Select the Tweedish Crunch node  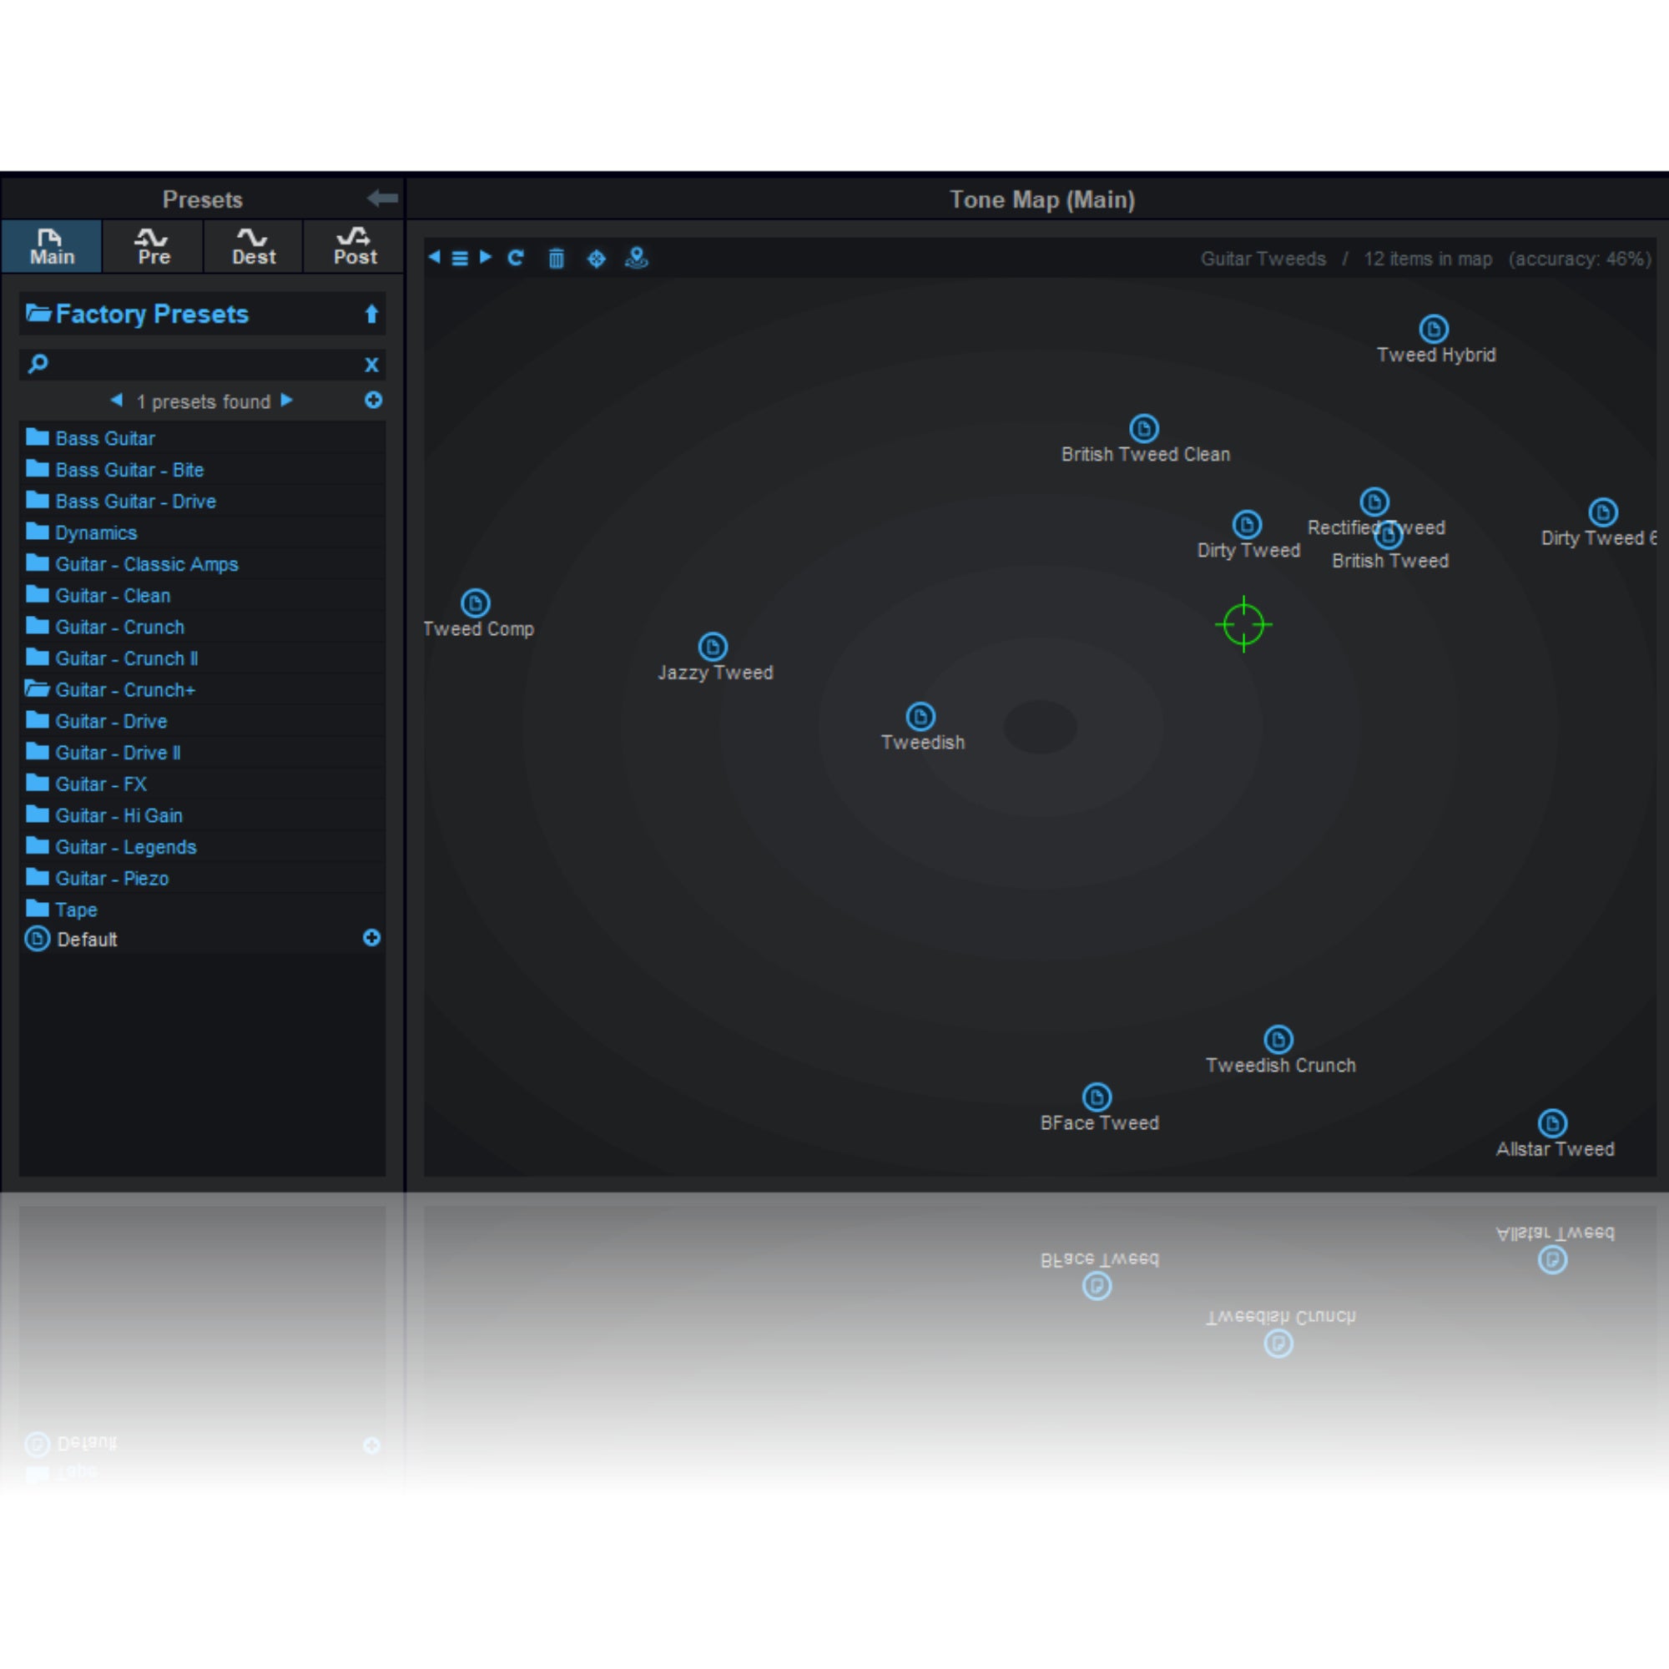[x=1278, y=1039]
